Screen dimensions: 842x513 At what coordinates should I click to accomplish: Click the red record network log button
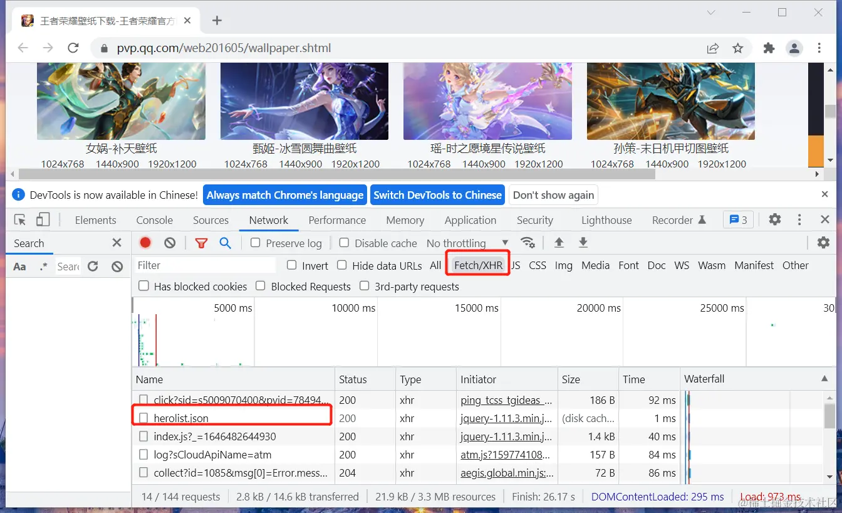coord(145,243)
